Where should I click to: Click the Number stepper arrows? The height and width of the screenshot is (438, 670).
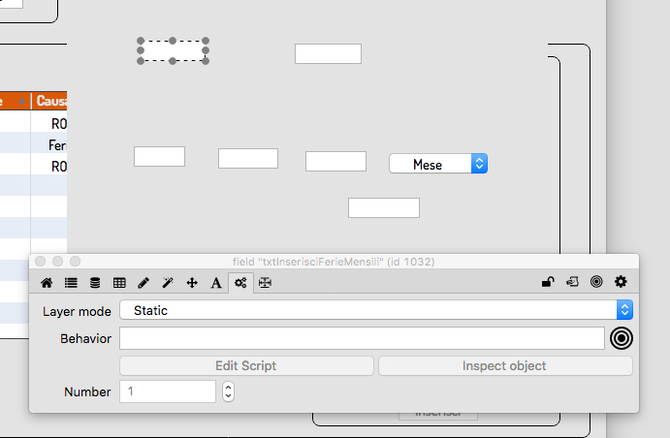228,391
